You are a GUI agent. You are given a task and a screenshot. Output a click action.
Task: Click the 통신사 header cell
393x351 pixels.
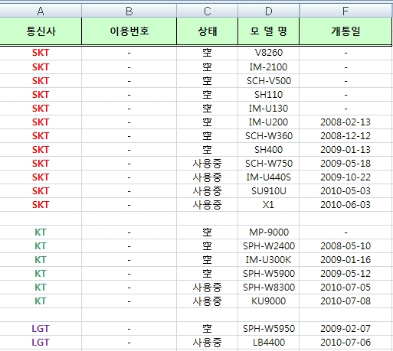[x=41, y=31]
